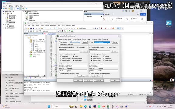This screenshot has width=175, height=109.
Task: Click the green Manage Run-Time Environment diamond
Action: click(x=67, y=31)
